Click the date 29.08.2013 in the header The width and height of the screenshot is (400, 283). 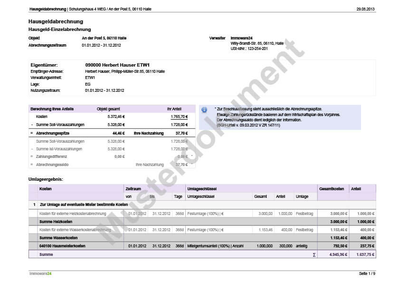tap(365, 9)
